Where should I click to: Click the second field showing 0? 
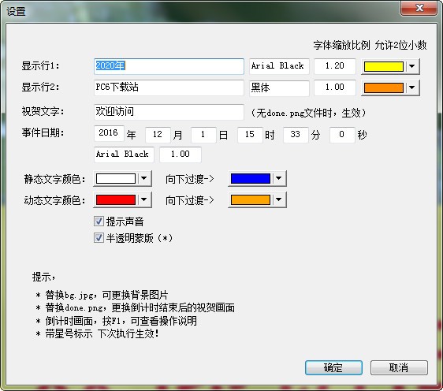(x=342, y=135)
